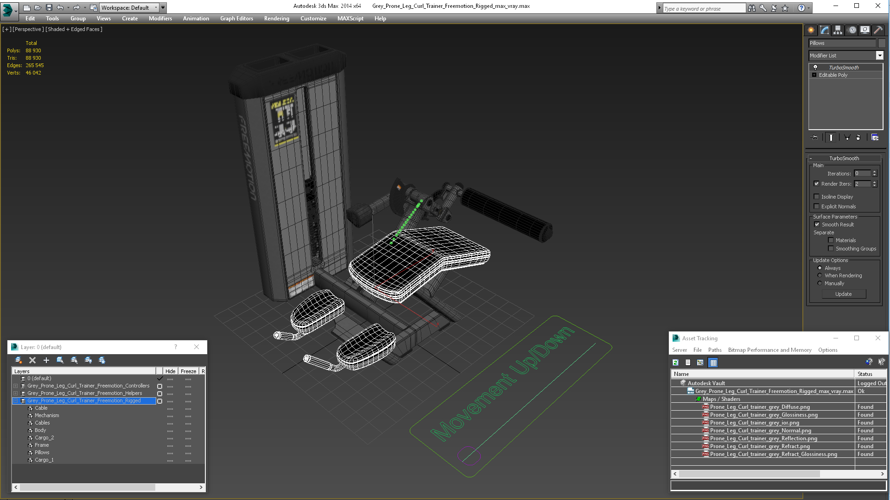The height and width of the screenshot is (500, 890).
Task: Open the Rendering menu
Action: pos(277,19)
